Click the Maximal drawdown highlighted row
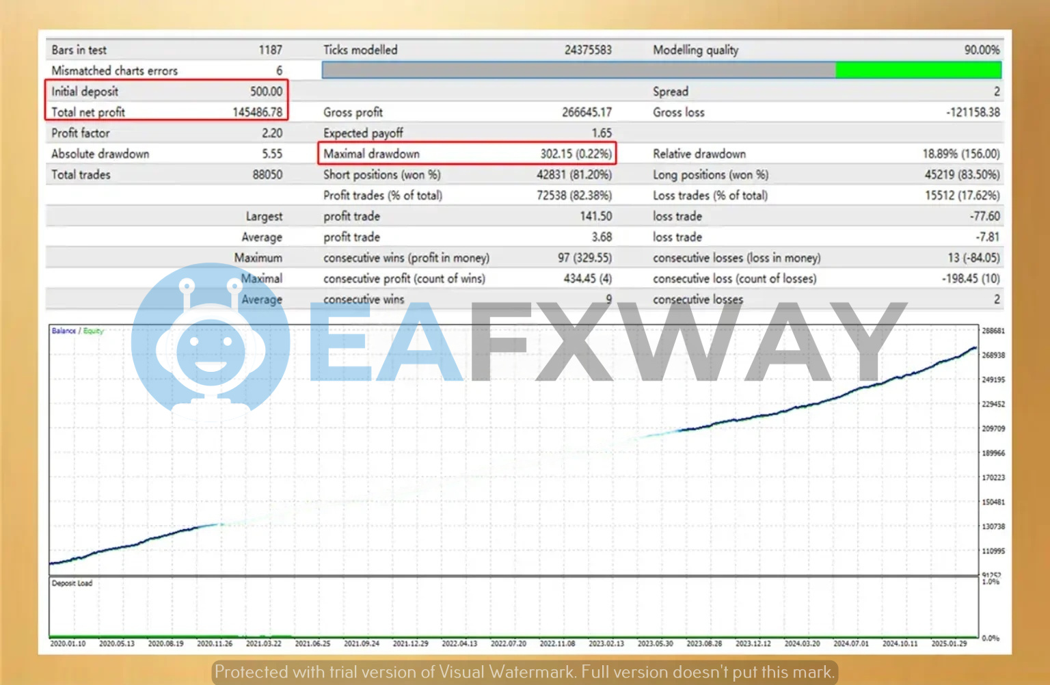The image size is (1050, 685). (x=467, y=154)
